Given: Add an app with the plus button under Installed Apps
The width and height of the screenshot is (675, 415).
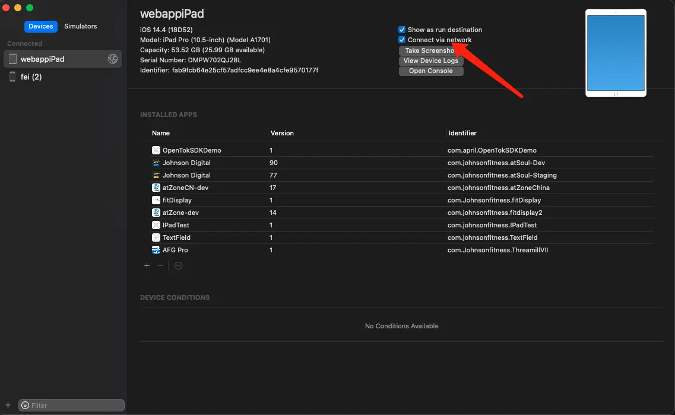Looking at the screenshot, I should point(147,265).
